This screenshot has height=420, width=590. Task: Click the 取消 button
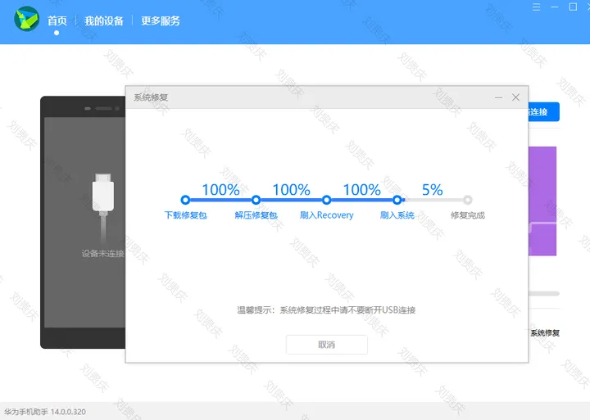pyautogui.click(x=327, y=345)
